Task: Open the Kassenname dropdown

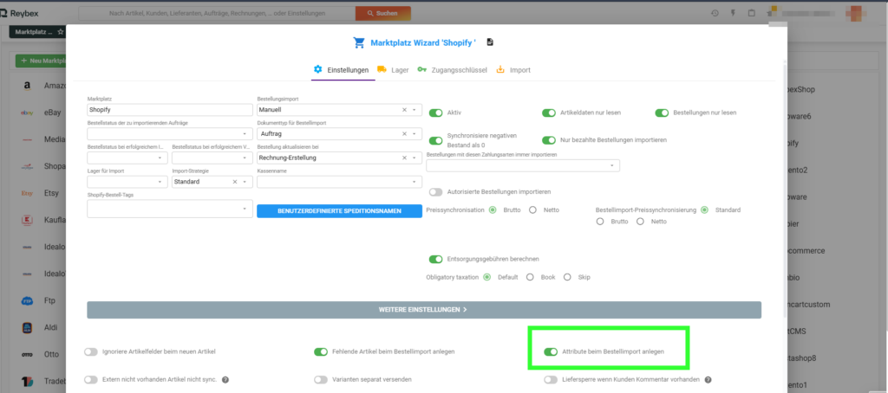Action: click(339, 182)
